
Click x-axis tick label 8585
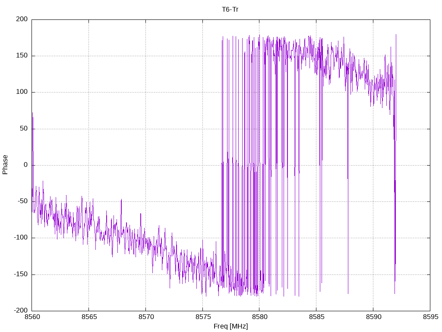(316, 317)
